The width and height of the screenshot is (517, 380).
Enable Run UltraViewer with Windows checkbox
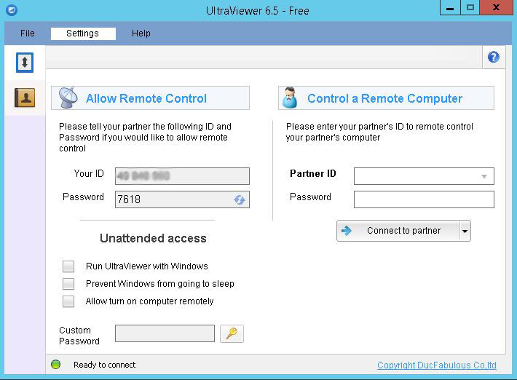(x=68, y=266)
